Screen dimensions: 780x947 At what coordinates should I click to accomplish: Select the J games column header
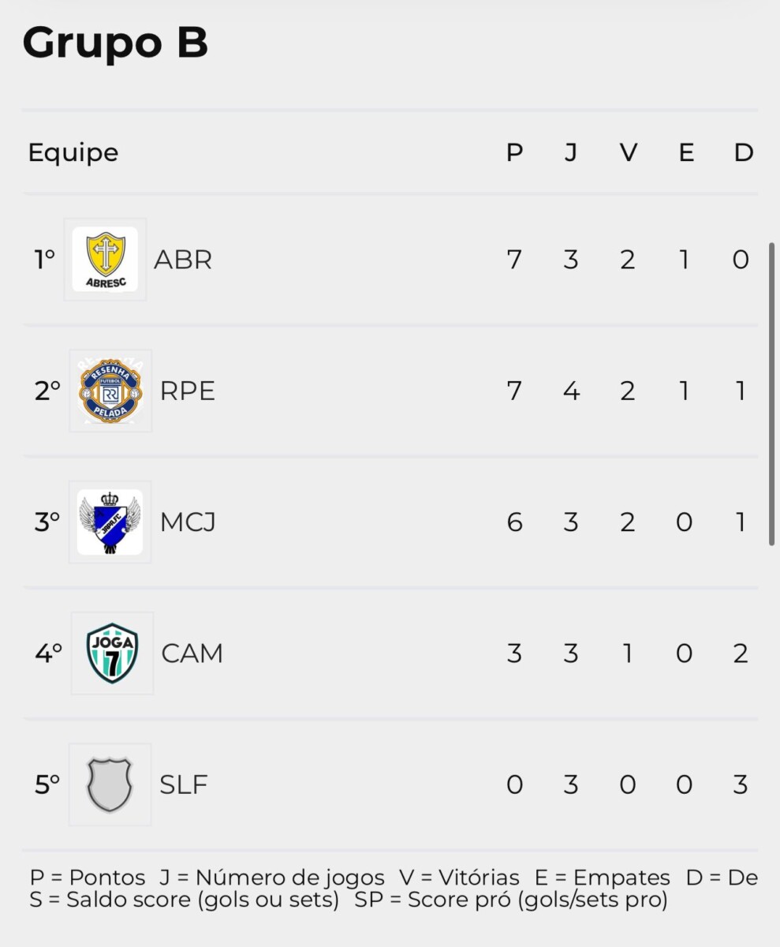[570, 152]
